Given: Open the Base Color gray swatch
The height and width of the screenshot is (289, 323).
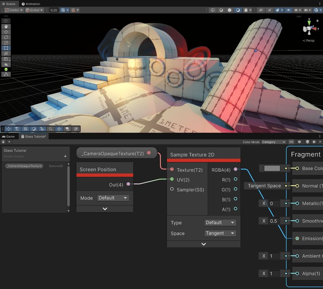Looking at the screenshot, I should tap(272, 168).
